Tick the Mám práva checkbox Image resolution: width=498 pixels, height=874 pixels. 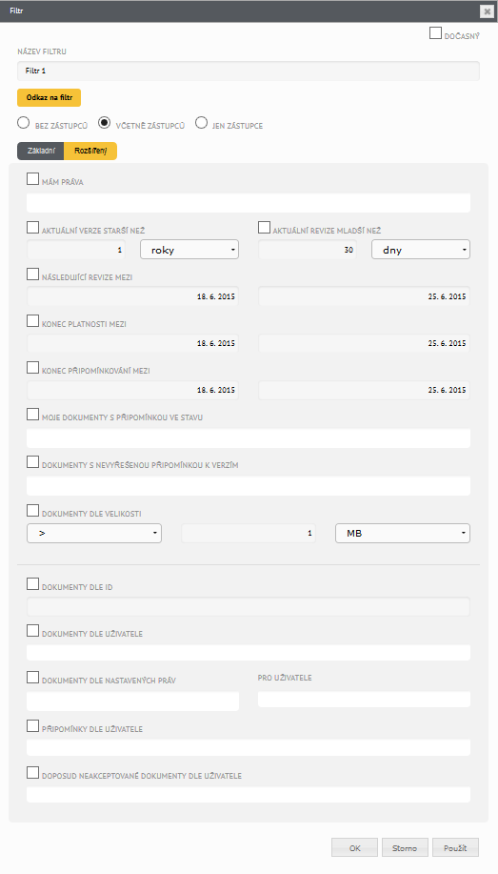coord(33,179)
